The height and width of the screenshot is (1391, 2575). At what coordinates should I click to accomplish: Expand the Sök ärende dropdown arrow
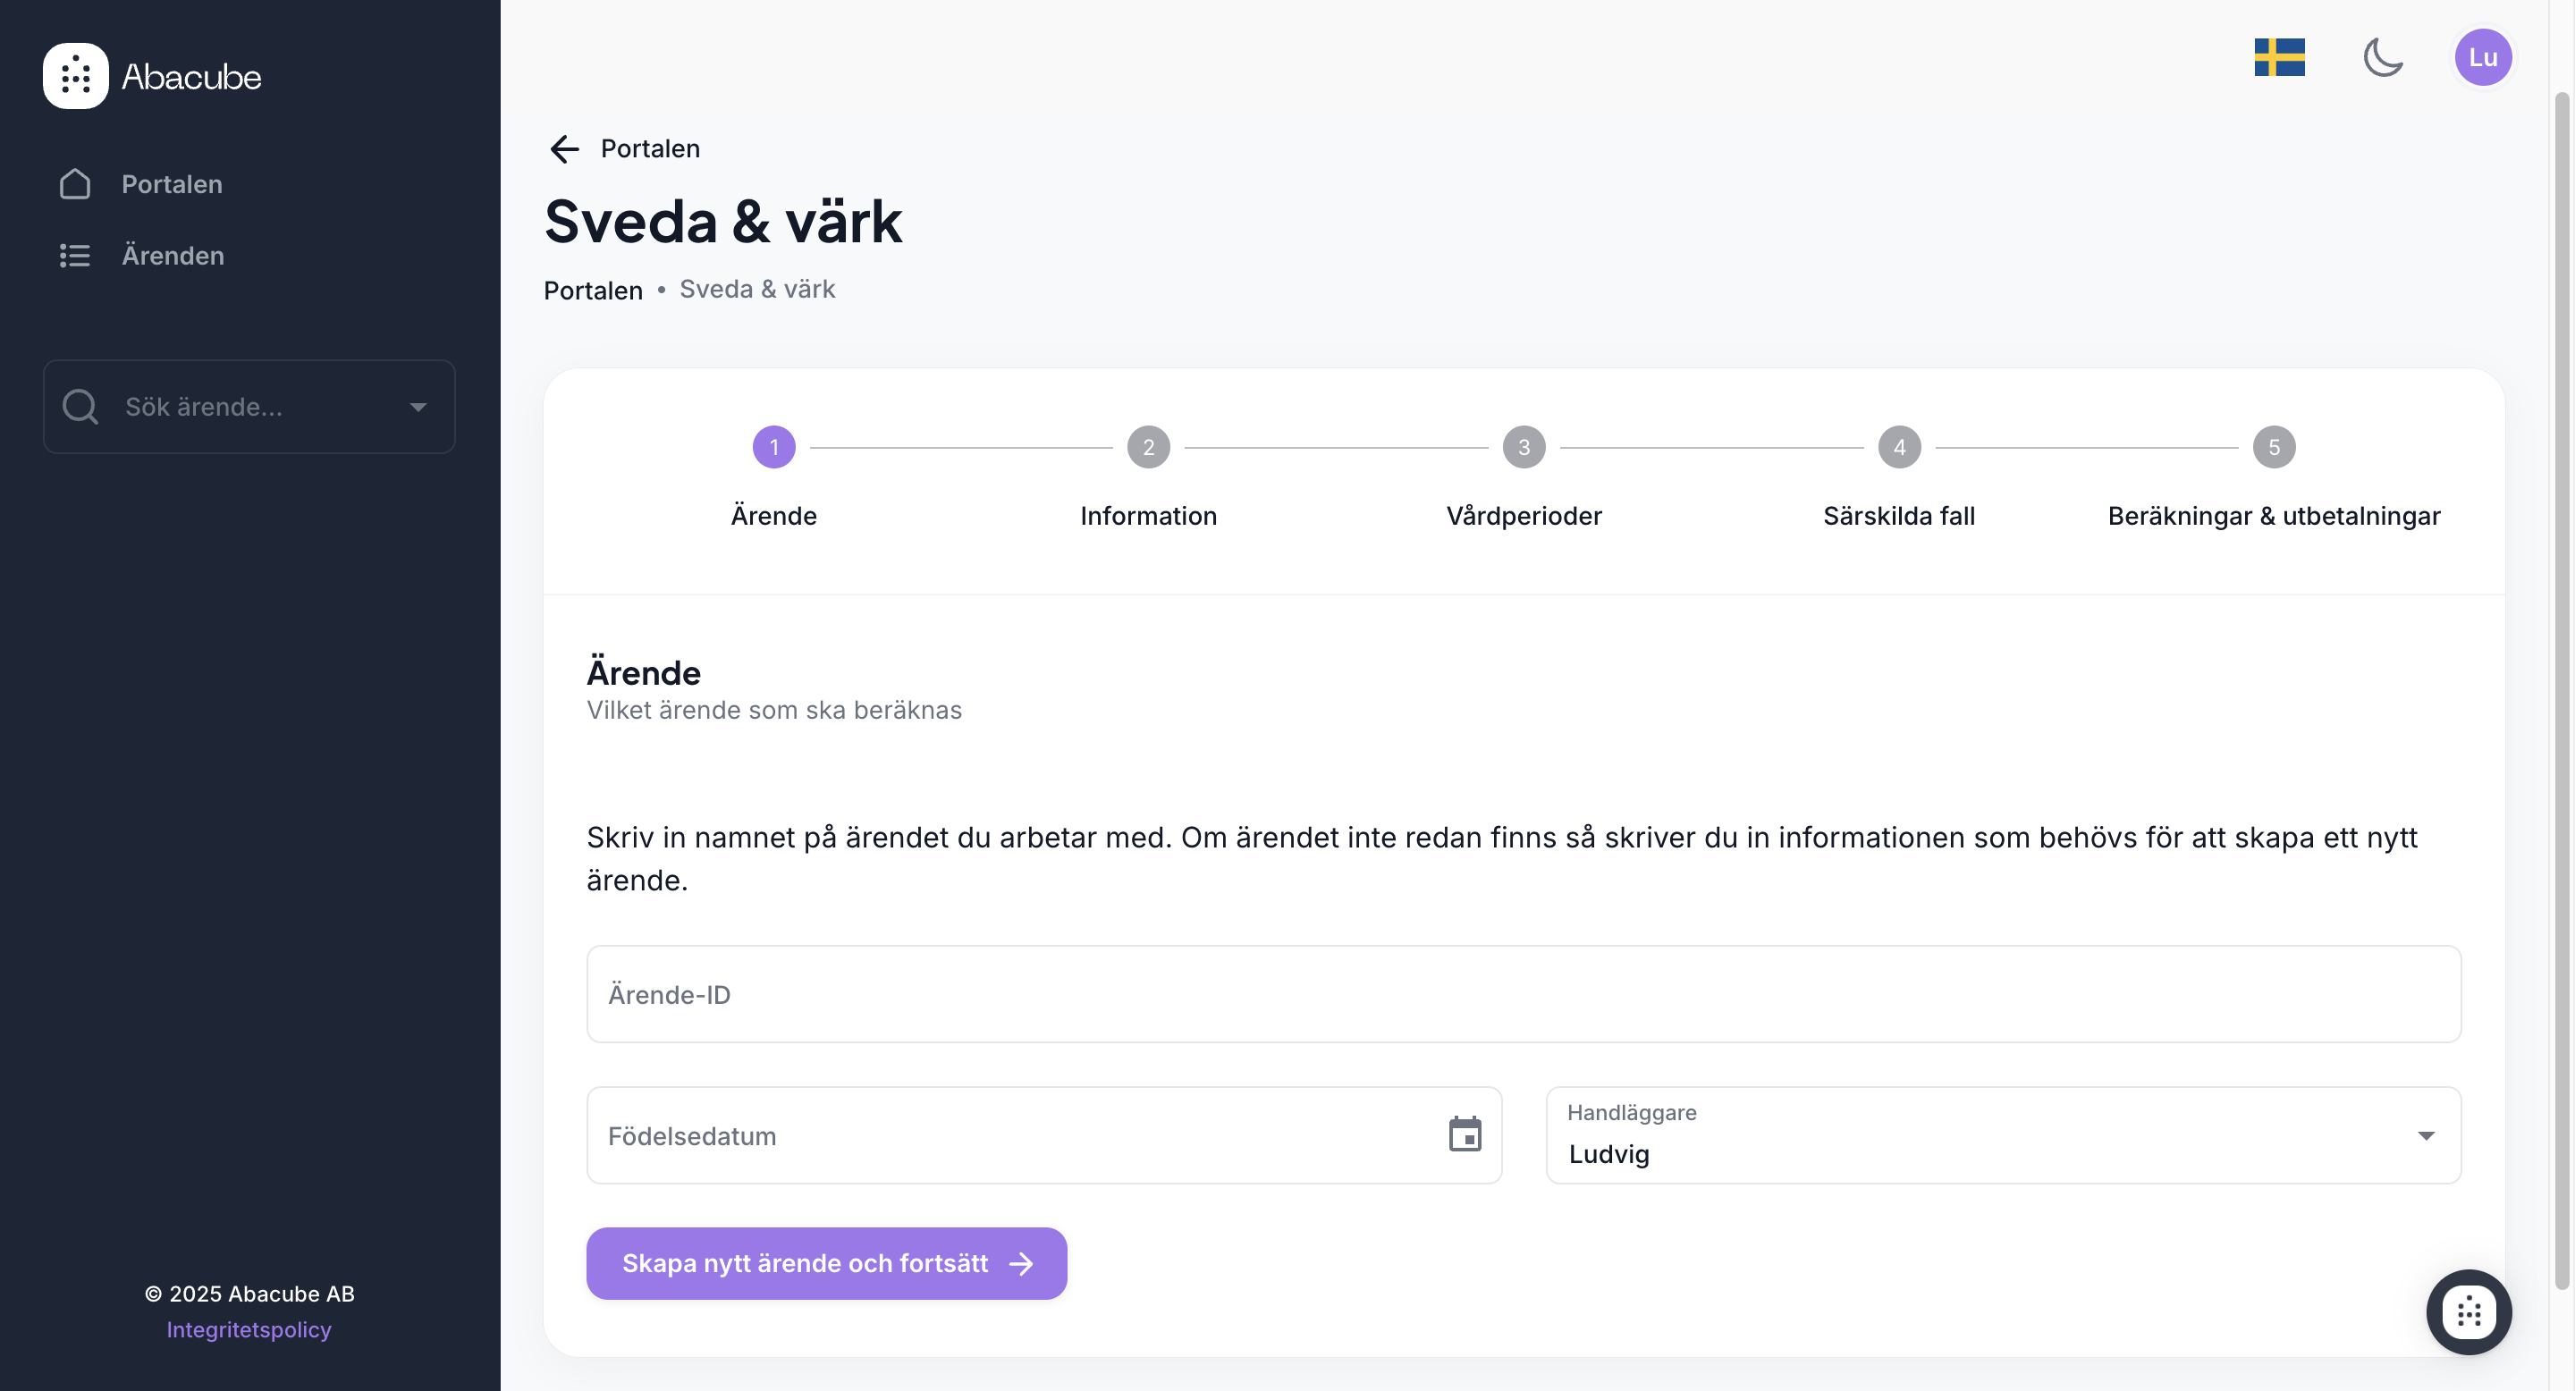[418, 407]
